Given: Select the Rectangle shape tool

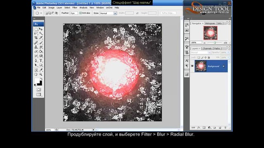Looking at the screenshot, I should click(41, 65).
